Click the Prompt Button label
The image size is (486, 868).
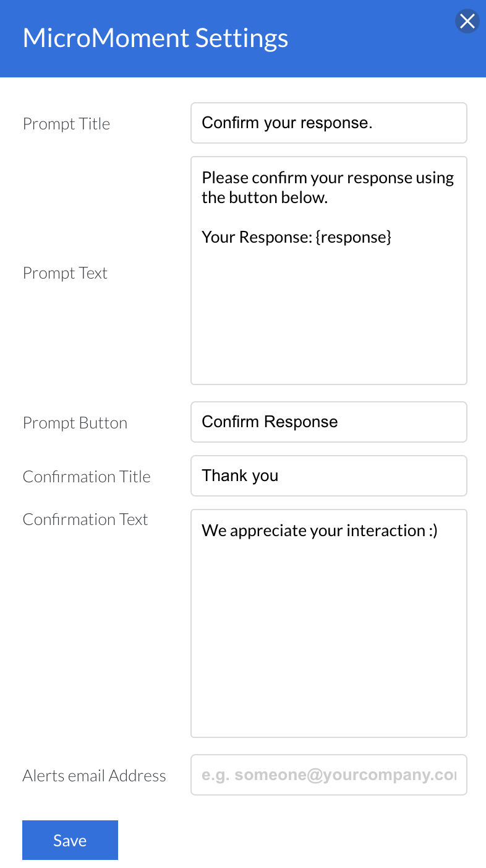(75, 423)
